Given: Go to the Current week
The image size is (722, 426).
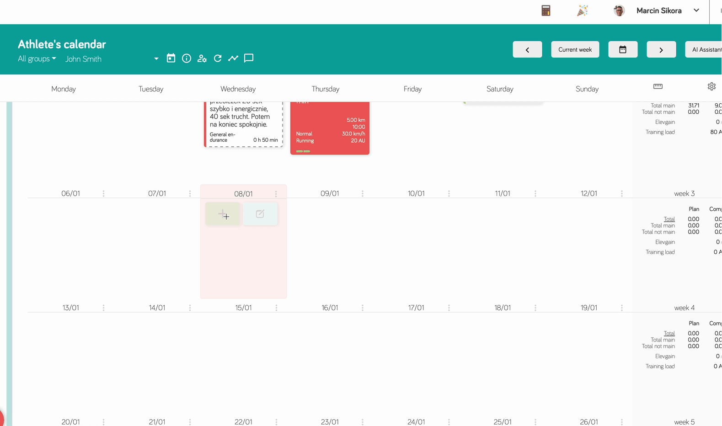Looking at the screenshot, I should click(575, 49).
